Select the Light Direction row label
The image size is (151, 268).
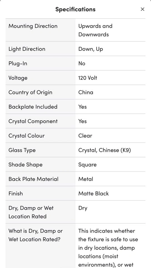[x=27, y=49]
